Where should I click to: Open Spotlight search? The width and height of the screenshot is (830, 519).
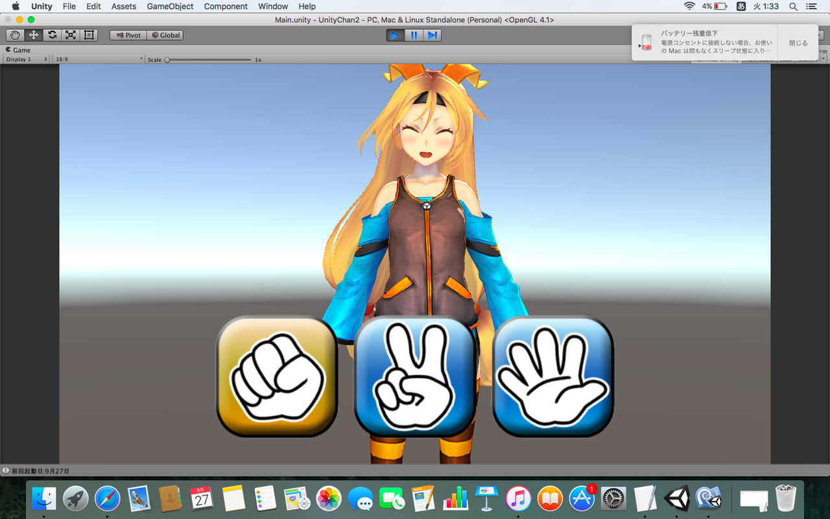coord(794,6)
